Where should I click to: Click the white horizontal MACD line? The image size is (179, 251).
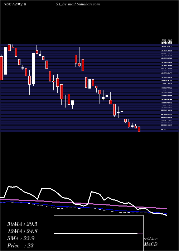tap(96, 233)
